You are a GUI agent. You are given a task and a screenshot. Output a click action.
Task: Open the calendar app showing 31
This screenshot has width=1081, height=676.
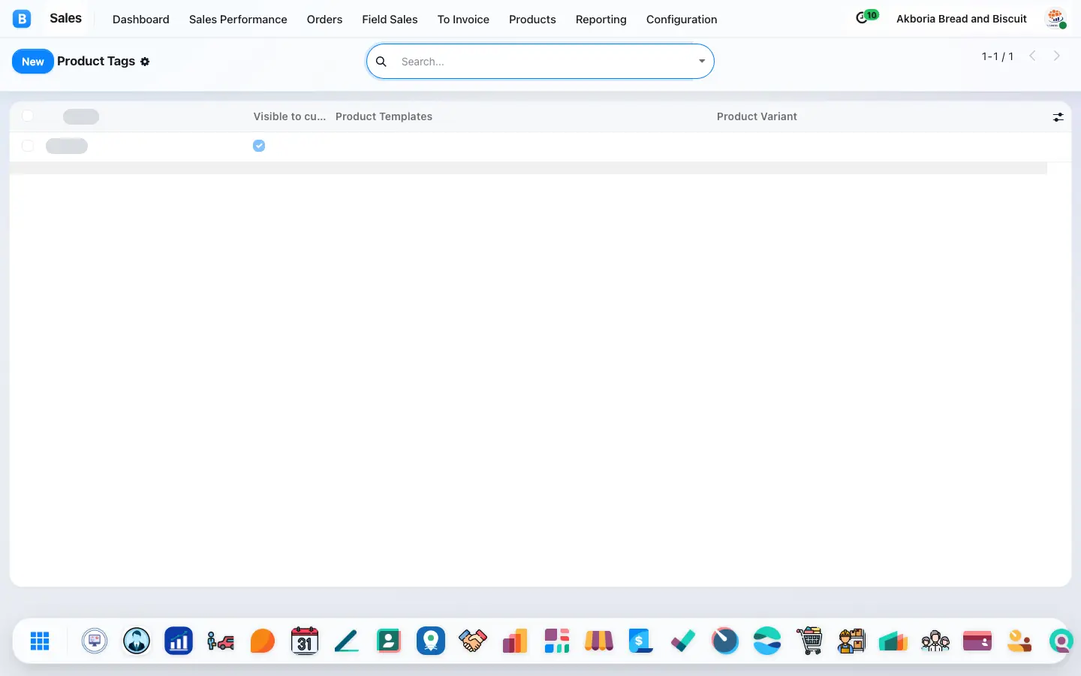[x=305, y=641]
